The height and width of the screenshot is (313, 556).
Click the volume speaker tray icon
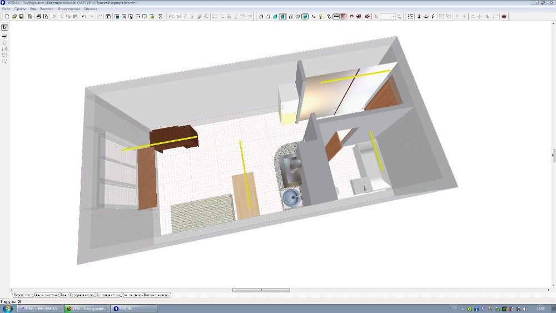525,309
